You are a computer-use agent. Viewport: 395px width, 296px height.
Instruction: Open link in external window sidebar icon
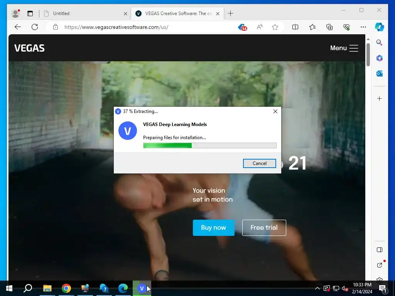(x=380, y=265)
